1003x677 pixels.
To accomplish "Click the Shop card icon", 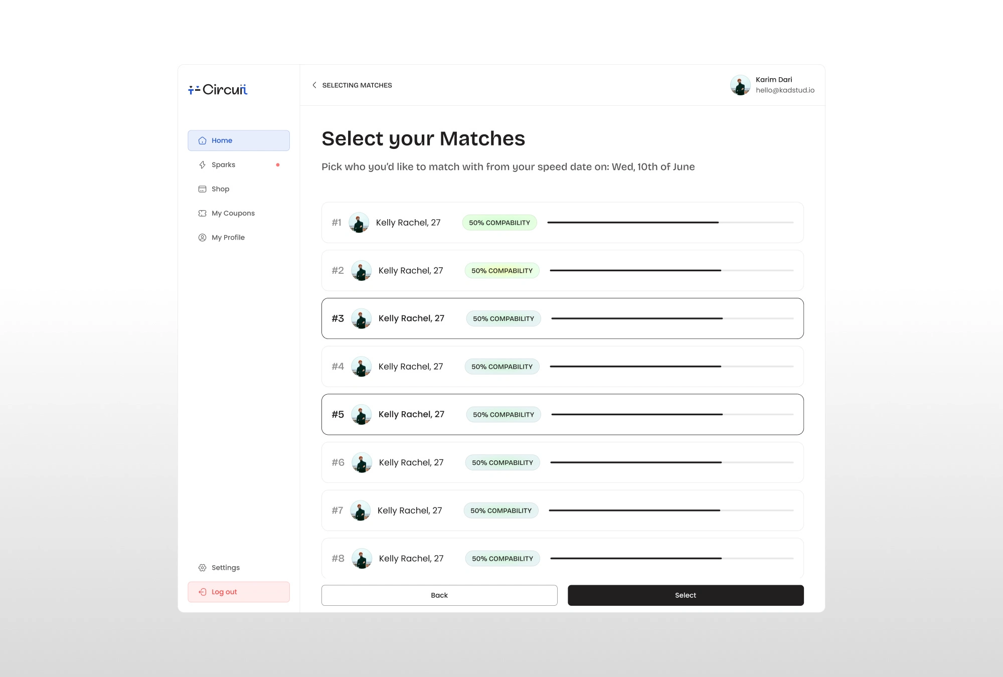I will tap(202, 189).
